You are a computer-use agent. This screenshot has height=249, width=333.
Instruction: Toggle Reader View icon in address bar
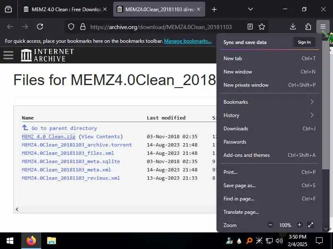pyautogui.click(x=250, y=27)
